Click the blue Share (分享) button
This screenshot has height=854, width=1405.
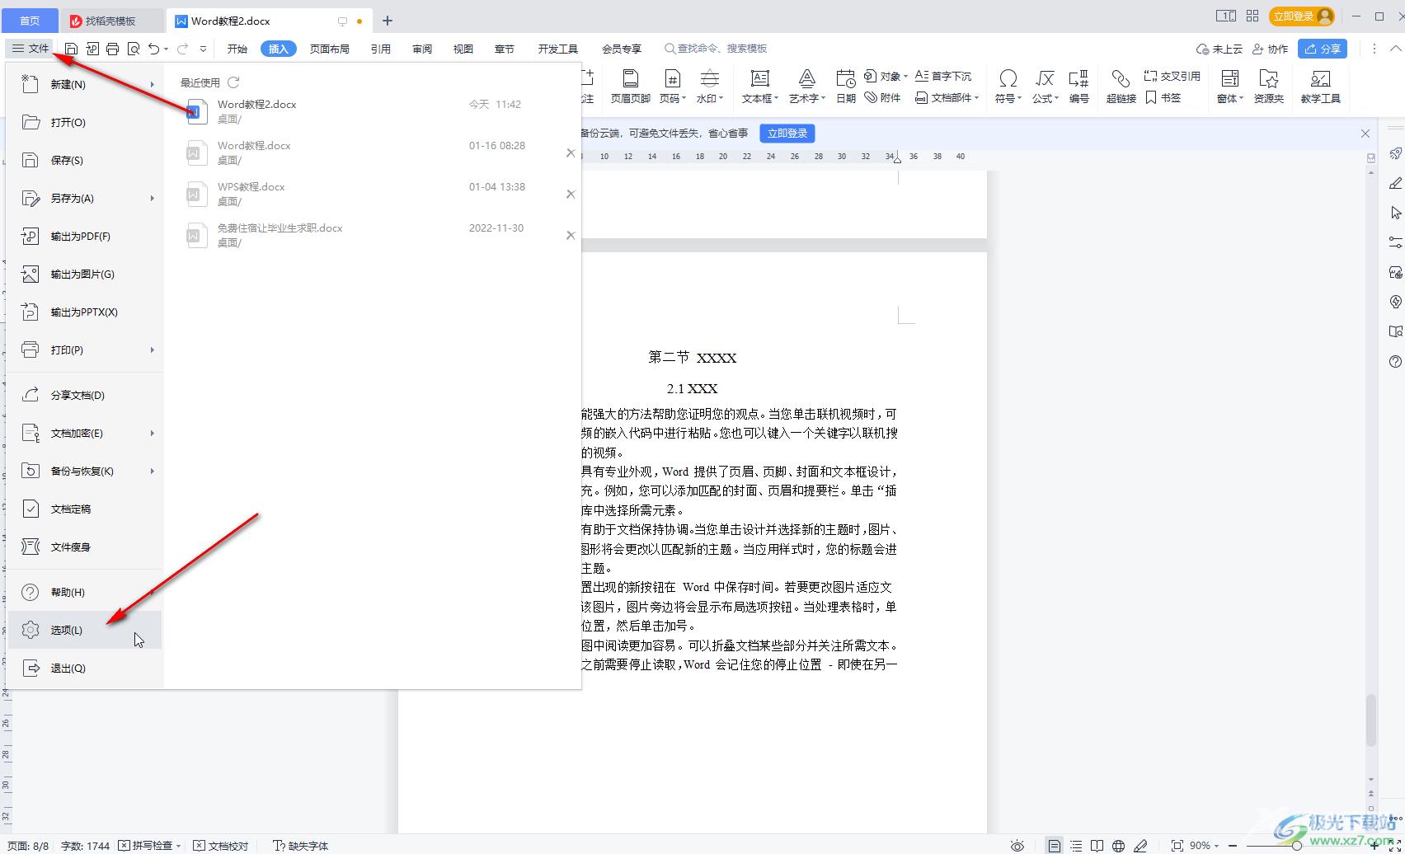pyautogui.click(x=1322, y=49)
